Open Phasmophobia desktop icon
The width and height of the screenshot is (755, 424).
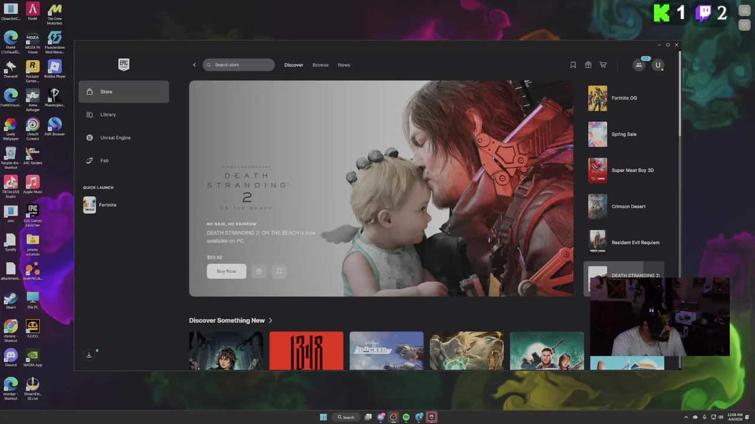pos(54,98)
